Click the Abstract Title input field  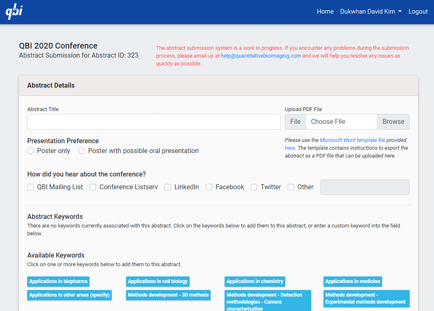click(x=153, y=122)
